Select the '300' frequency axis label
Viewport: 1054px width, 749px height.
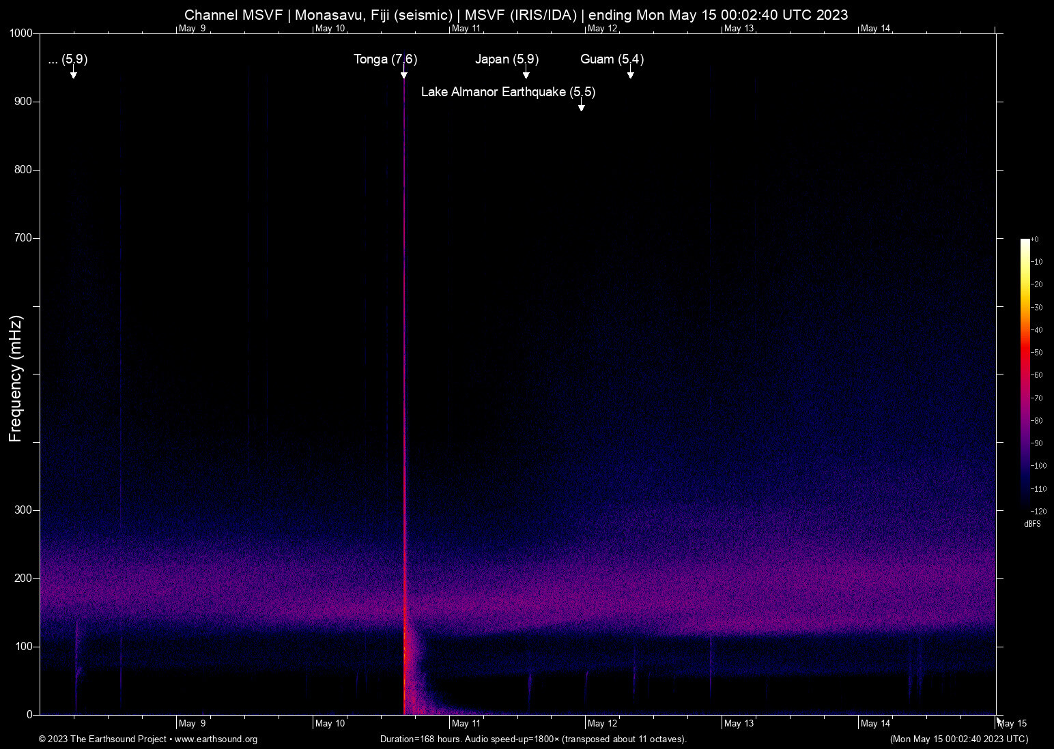[x=24, y=510]
